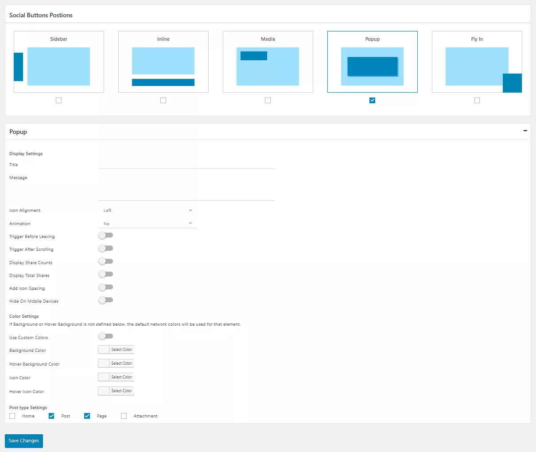
Task: Click the Save Changes button
Action: pos(24,441)
